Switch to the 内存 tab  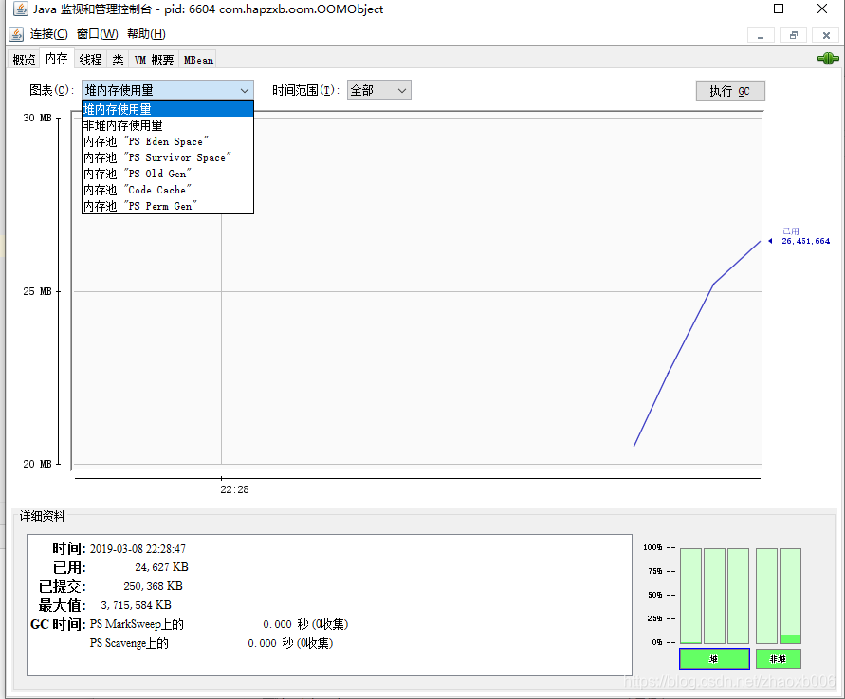tap(56, 58)
